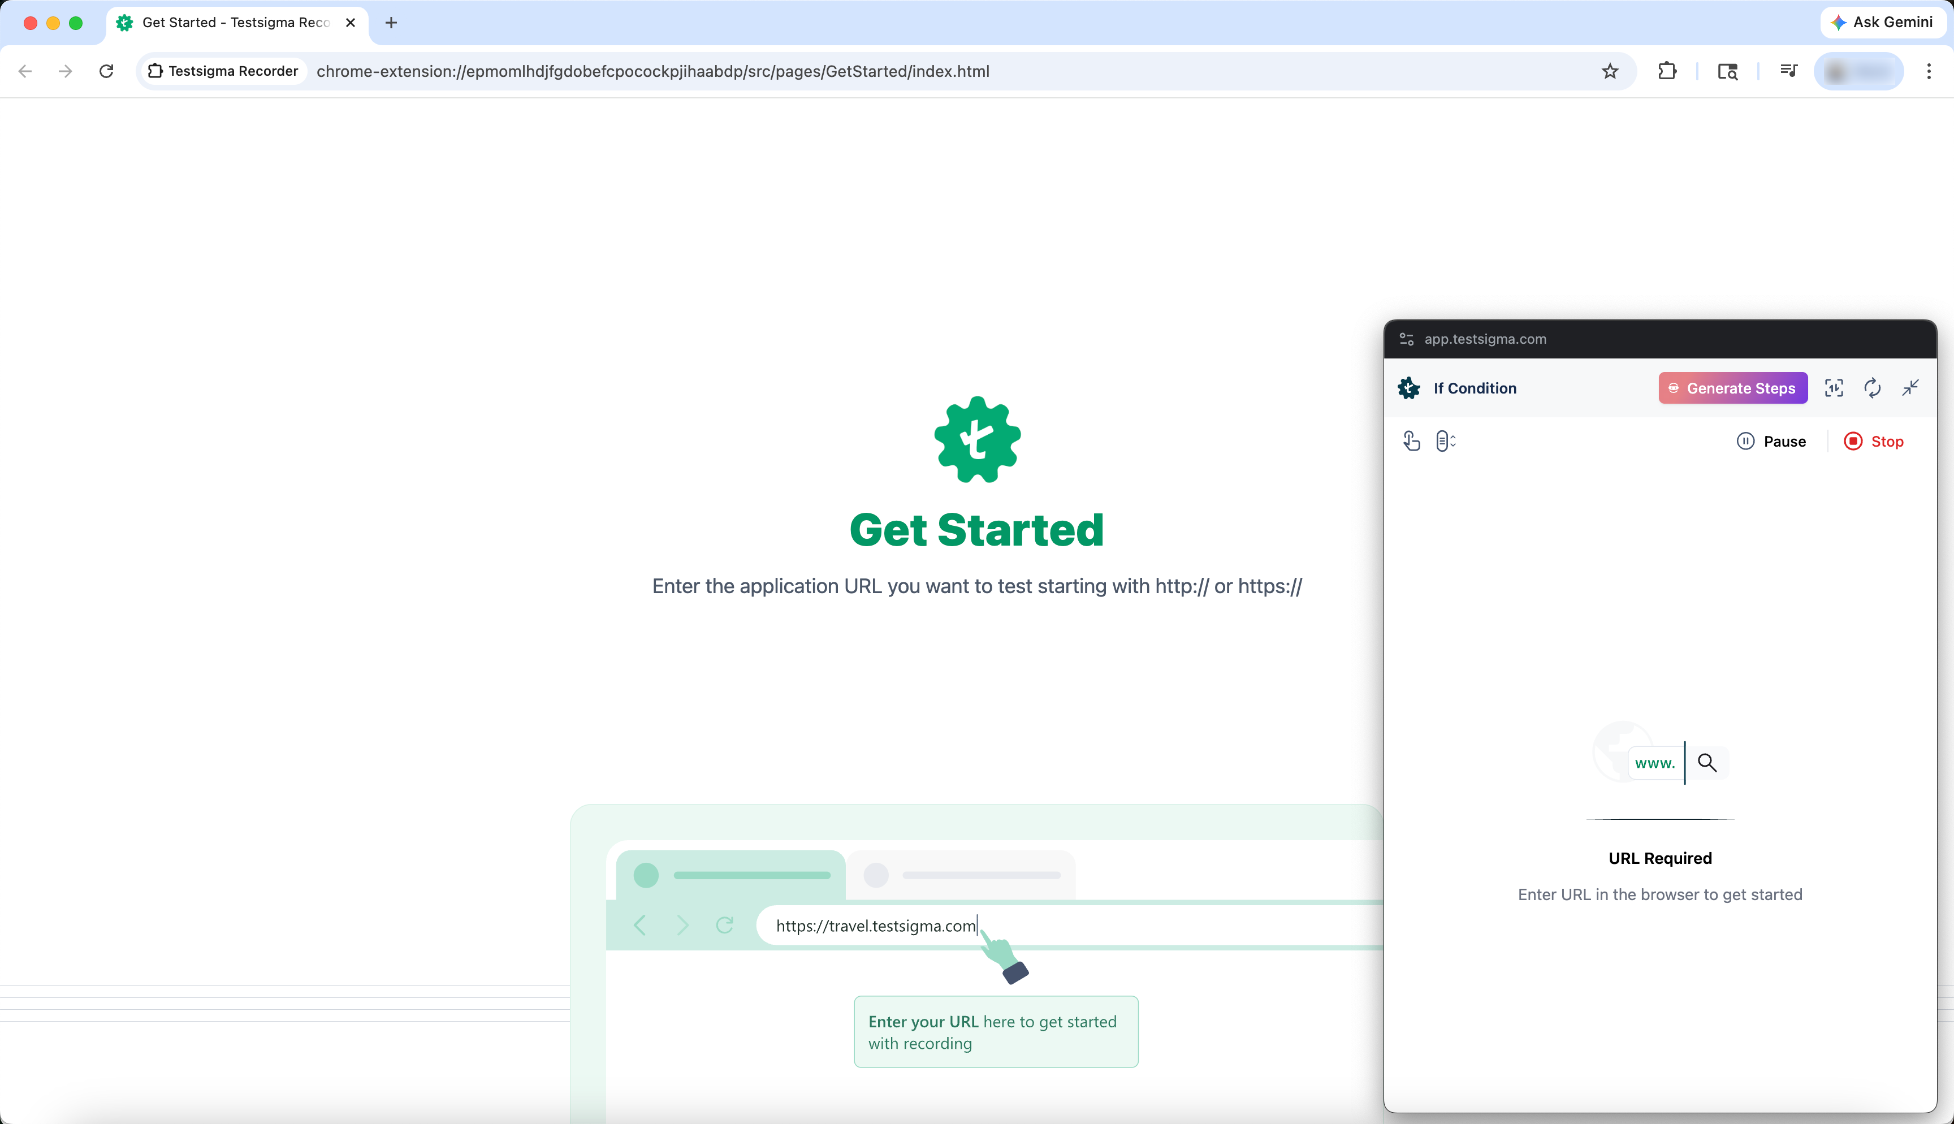
Task: Open the blurred profile avatar button
Action: (x=1858, y=71)
